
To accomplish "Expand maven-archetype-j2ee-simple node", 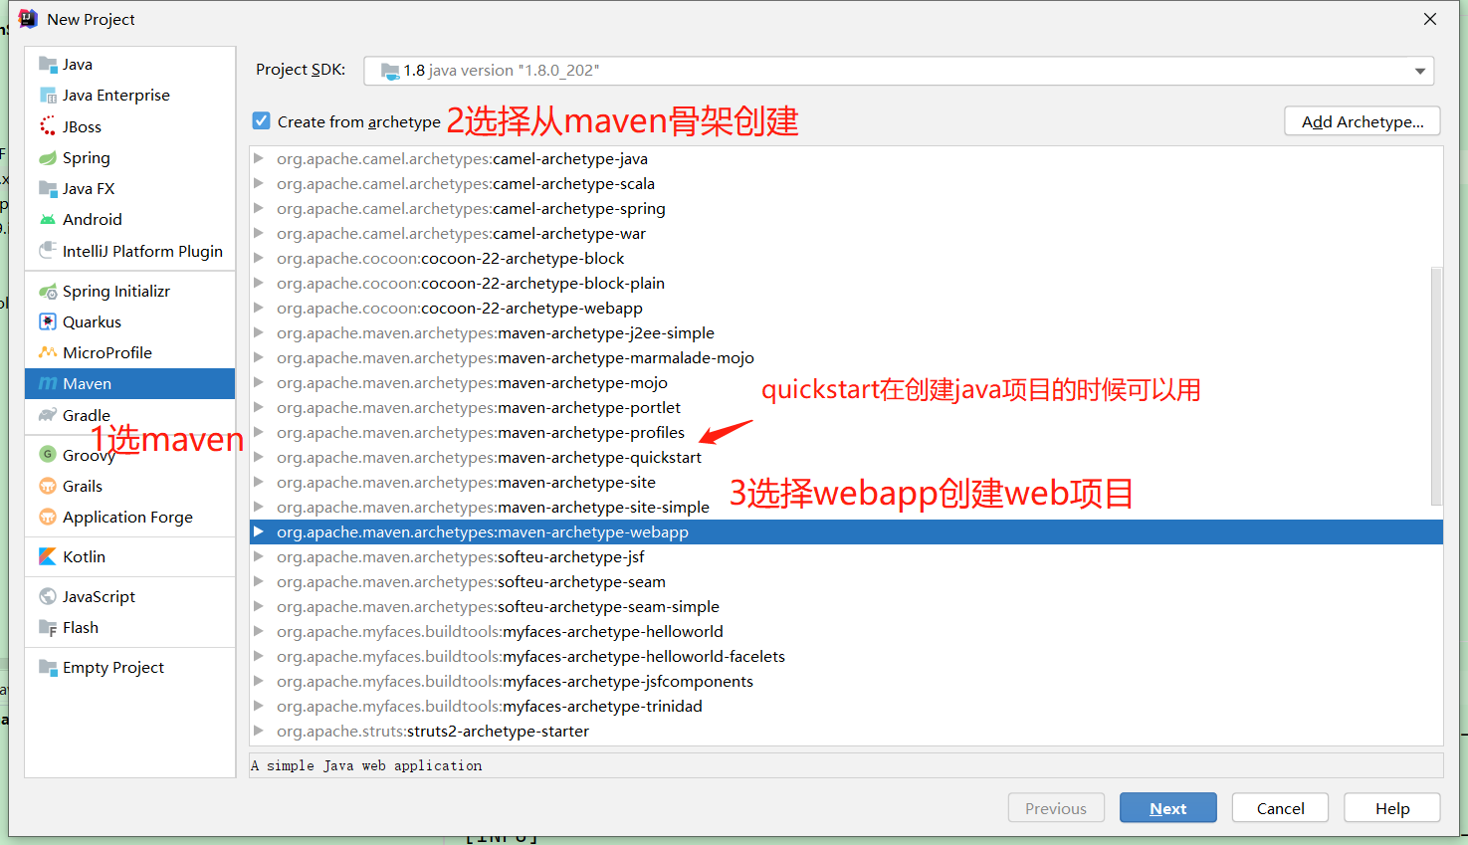I will pyautogui.click(x=259, y=332).
